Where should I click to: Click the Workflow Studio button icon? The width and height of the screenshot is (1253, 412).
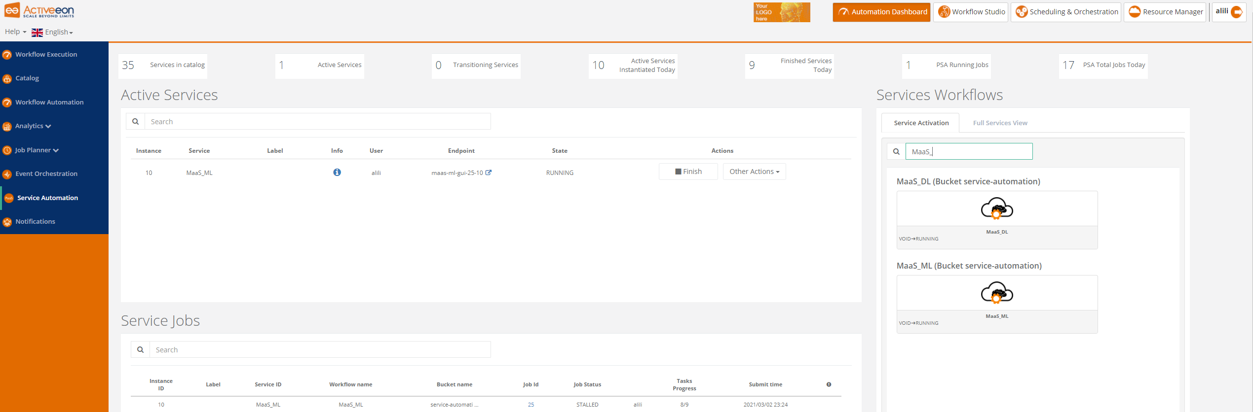pyautogui.click(x=944, y=12)
